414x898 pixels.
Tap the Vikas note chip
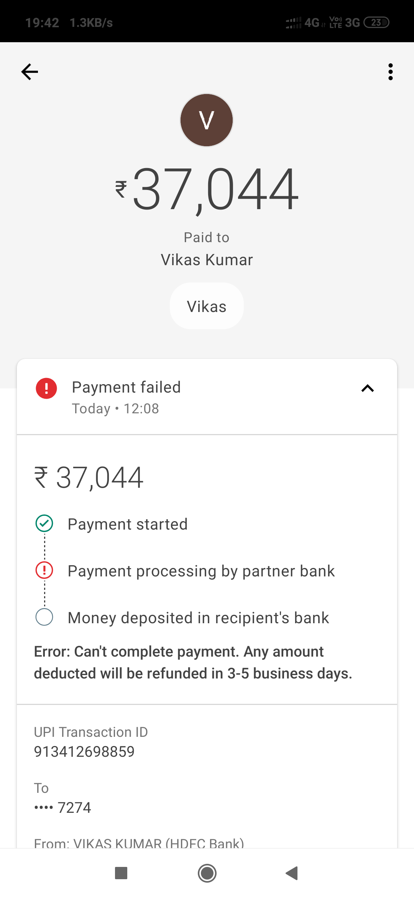(x=207, y=306)
